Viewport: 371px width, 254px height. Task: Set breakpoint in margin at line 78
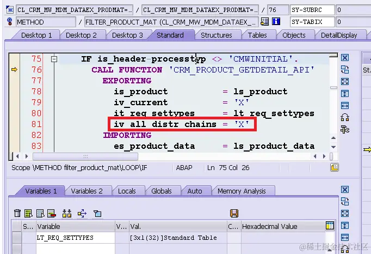[14, 92]
